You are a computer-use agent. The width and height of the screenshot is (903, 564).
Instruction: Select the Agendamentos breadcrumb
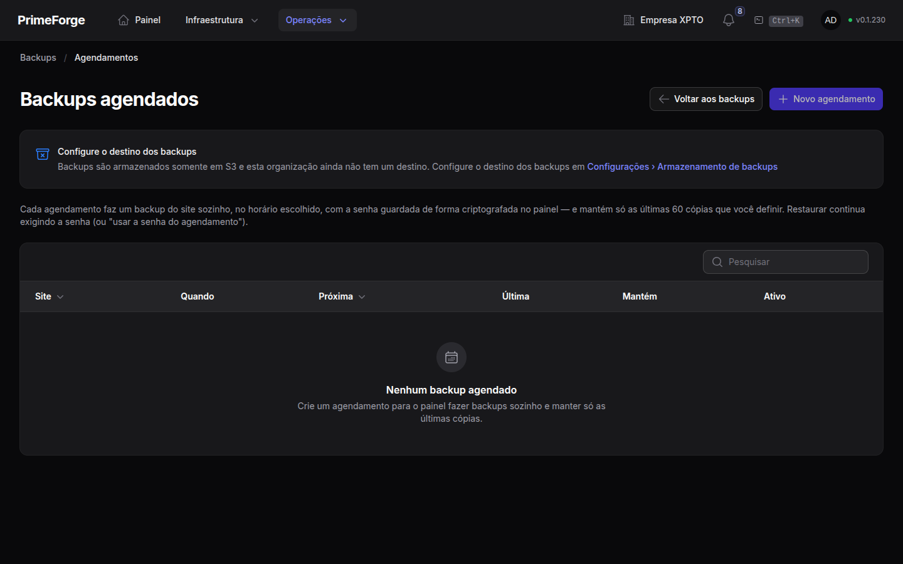106,58
